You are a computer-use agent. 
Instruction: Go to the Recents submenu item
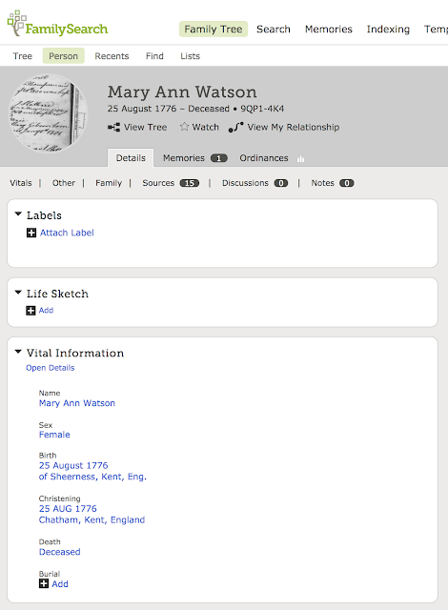click(112, 56)
